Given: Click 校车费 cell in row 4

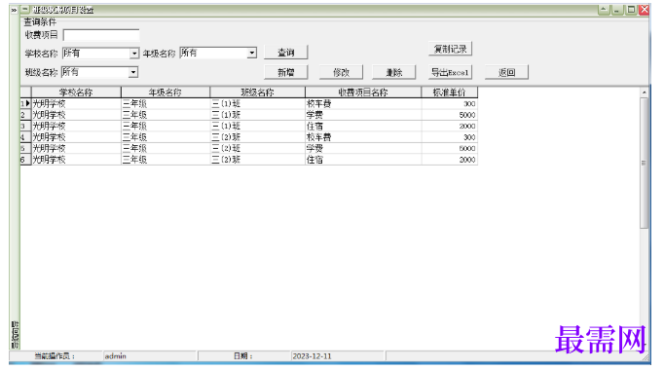Looking at the screenshot, I should [363, 137].
